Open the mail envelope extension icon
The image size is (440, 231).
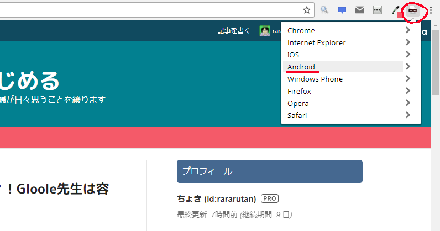point(360,10)
